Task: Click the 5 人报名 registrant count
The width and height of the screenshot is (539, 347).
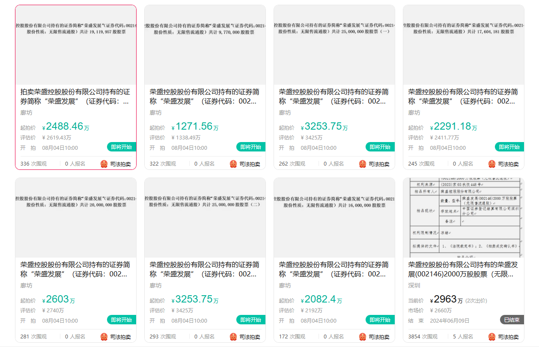Action: (463, 337)
